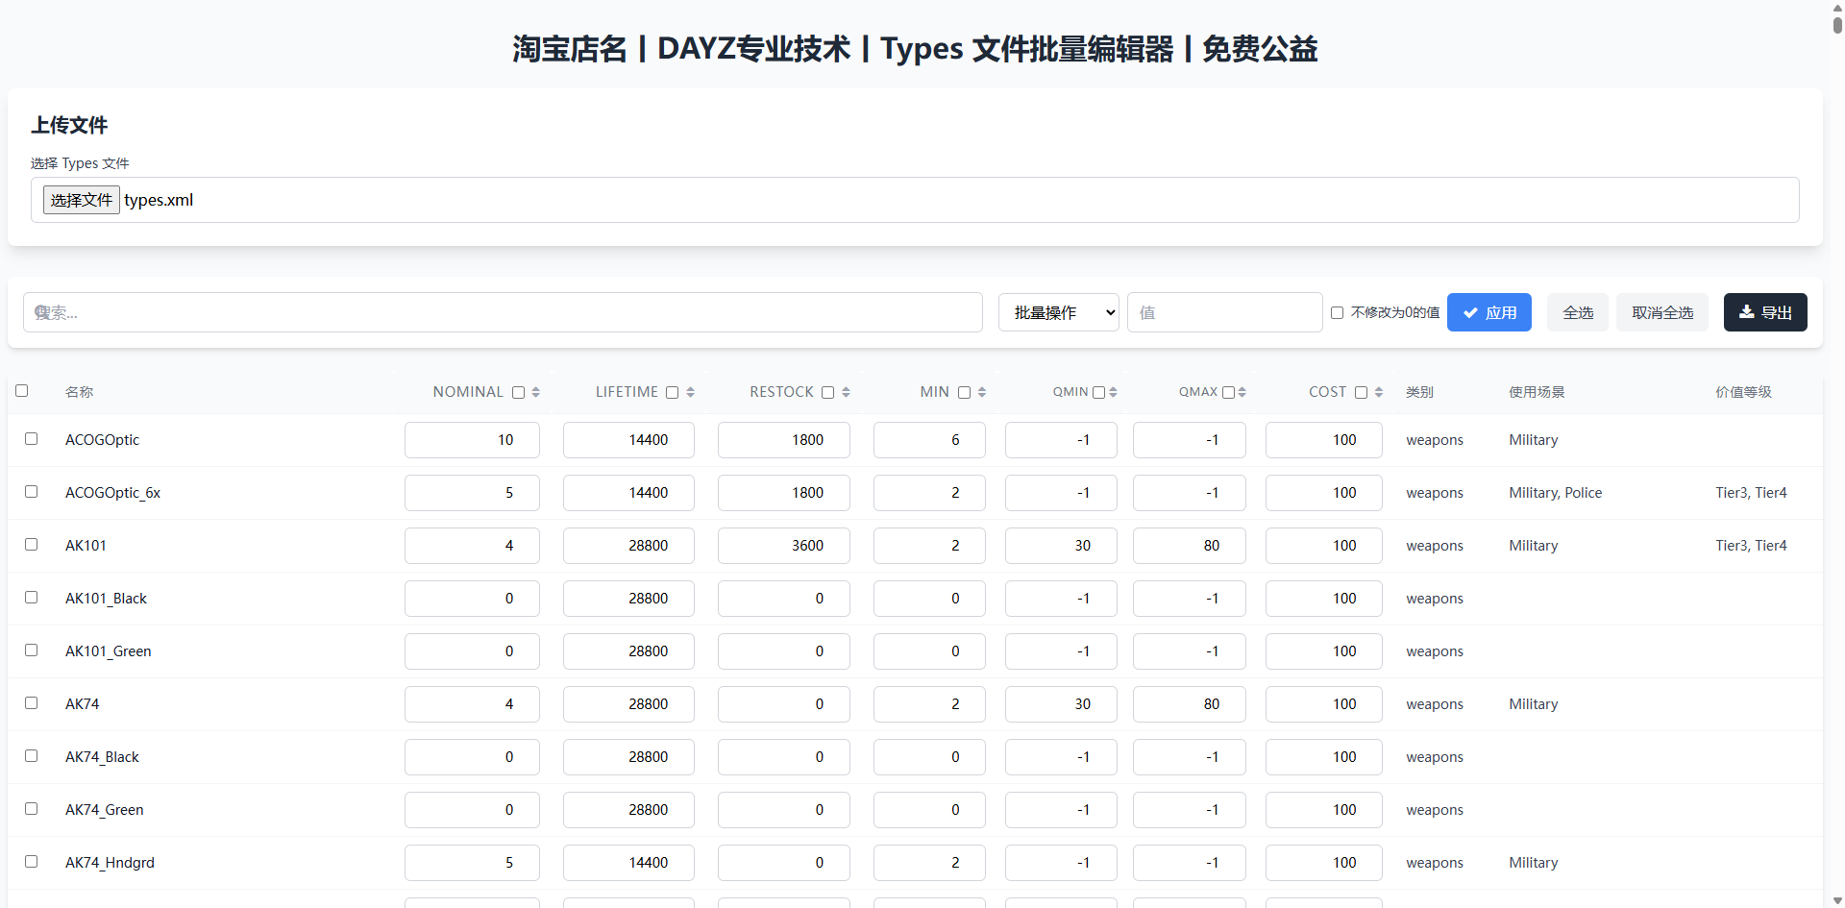Select the ACOGOptic row checkbox
This screenshot has width=1845, height=908.
click(x=32, y=439)
